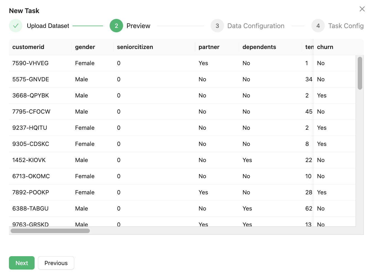Viewport: 370px width, 274px height.
Task: Click the vertical scrollbar thumb beside table
Action: pos(360,73)
